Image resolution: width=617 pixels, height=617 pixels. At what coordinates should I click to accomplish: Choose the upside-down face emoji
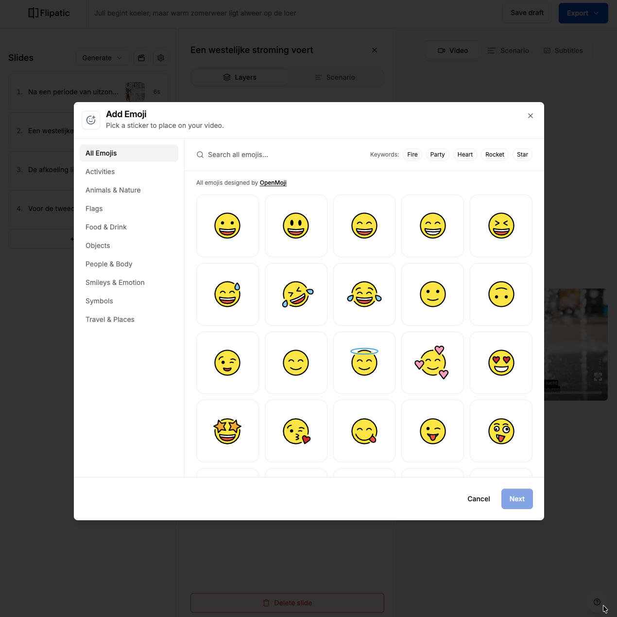click(501, 294)
